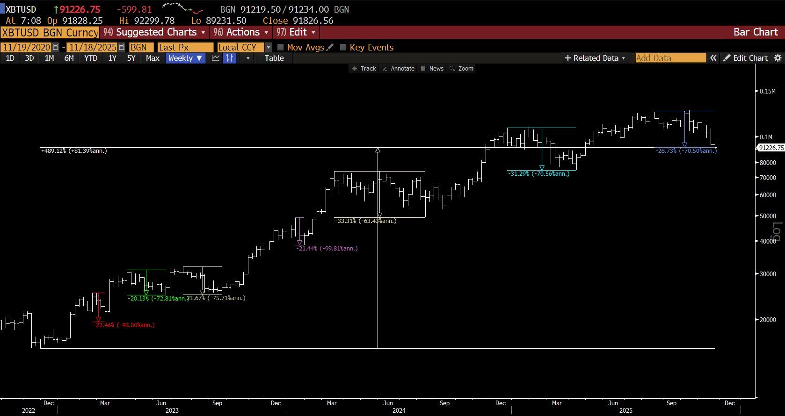Expand the chart style dropdown arrow
Screen dimensions: 785x416
tap(248, 58)
